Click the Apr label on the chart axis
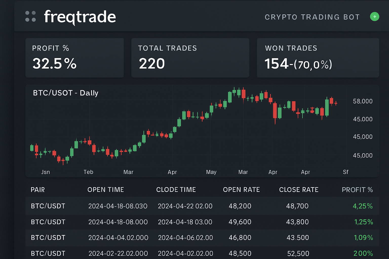389x259 pixels. click(172, 172)
